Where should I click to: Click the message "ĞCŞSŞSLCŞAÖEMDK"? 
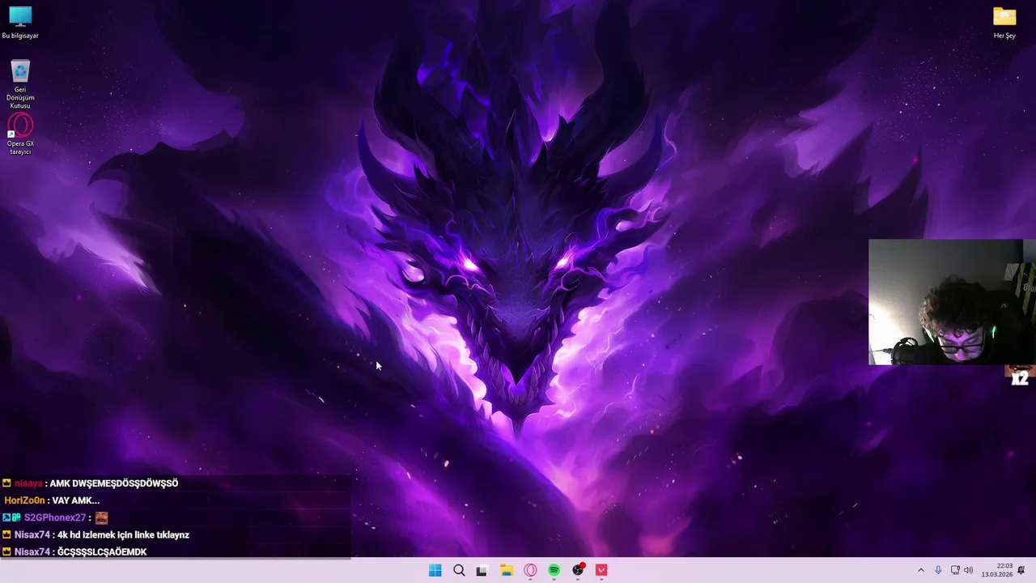point(102,551)
